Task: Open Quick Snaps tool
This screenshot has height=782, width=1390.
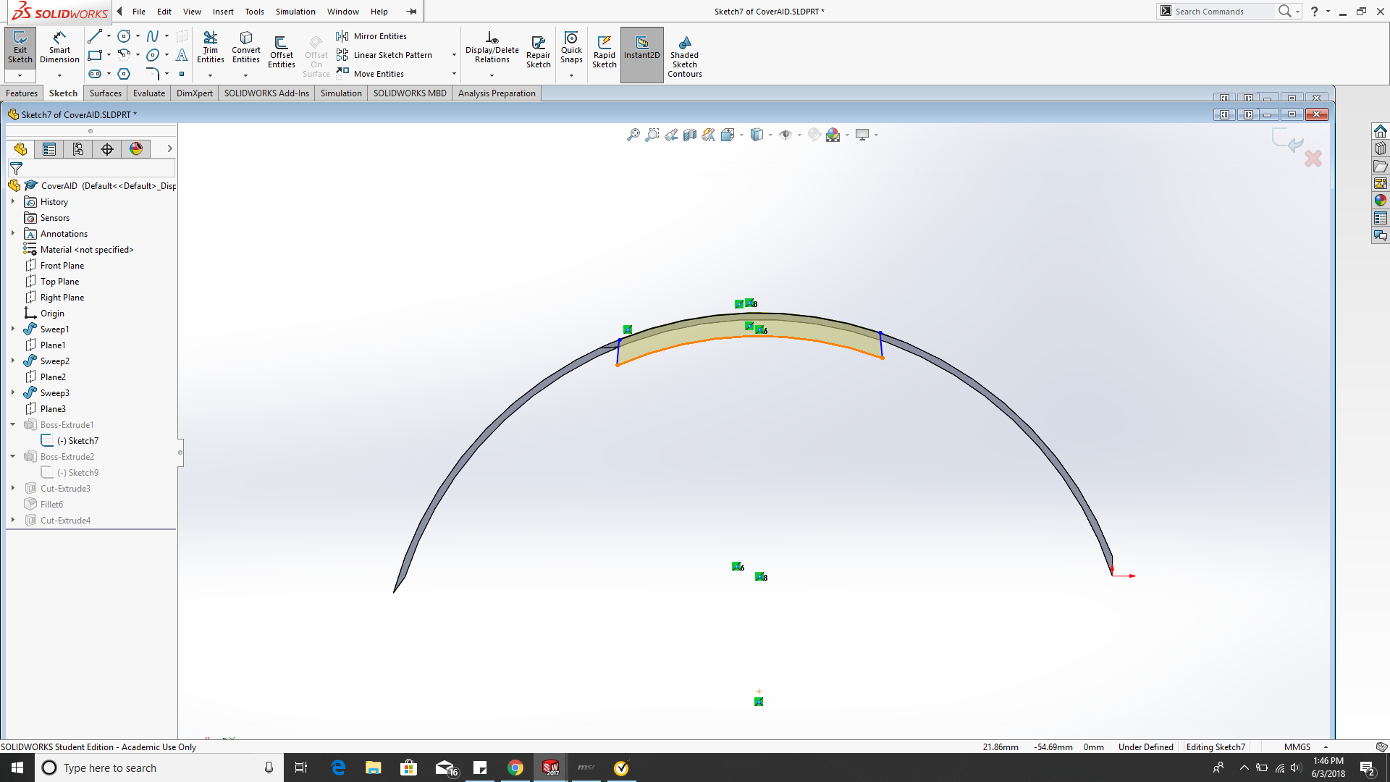Action: pyautogui.click(x=571, y=48)
